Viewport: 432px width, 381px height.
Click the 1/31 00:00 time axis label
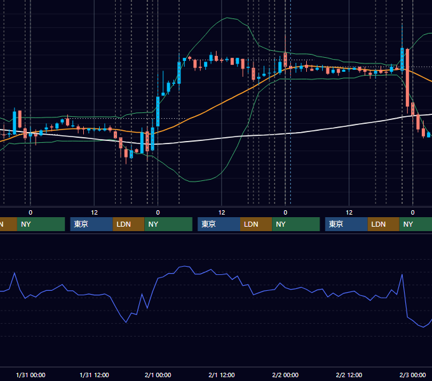click(30, 375)
